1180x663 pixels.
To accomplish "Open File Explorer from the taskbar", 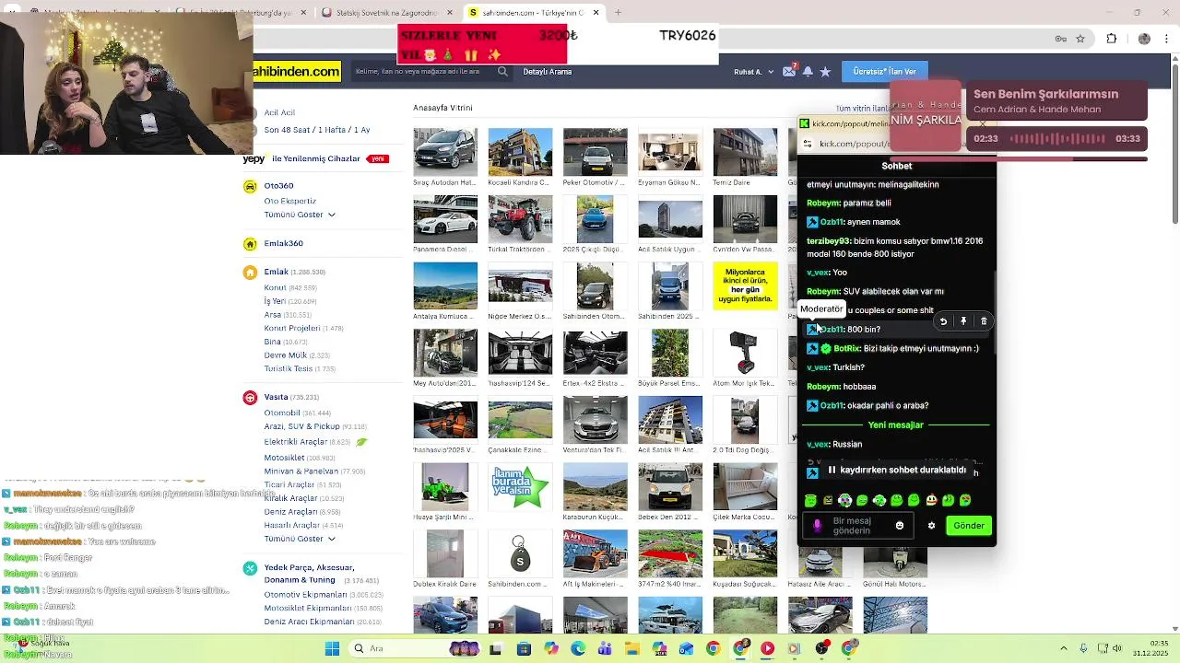I will pos(632,648).
